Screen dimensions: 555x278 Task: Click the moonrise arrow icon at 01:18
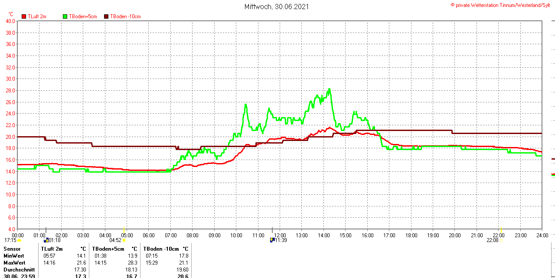(x=46, y=240)
